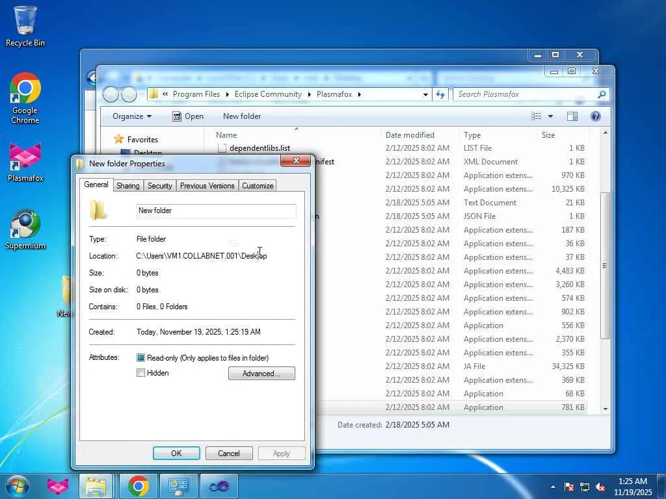This screenshot has width=666, height=499.
Task: Expand the arrow after Program Files breadcrumb
Action: click(227, 94)
